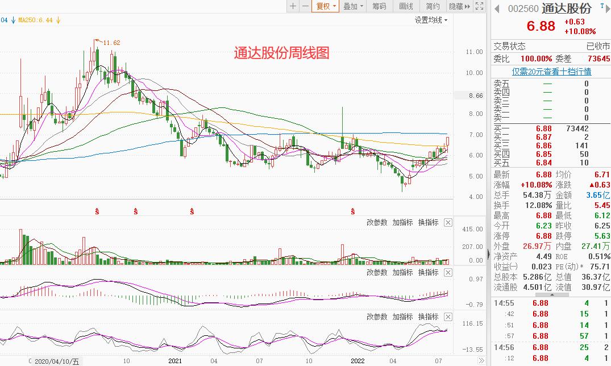611x366 pixels.
Task: Go to previous stock with left arrow
Action: click(497, 8)
